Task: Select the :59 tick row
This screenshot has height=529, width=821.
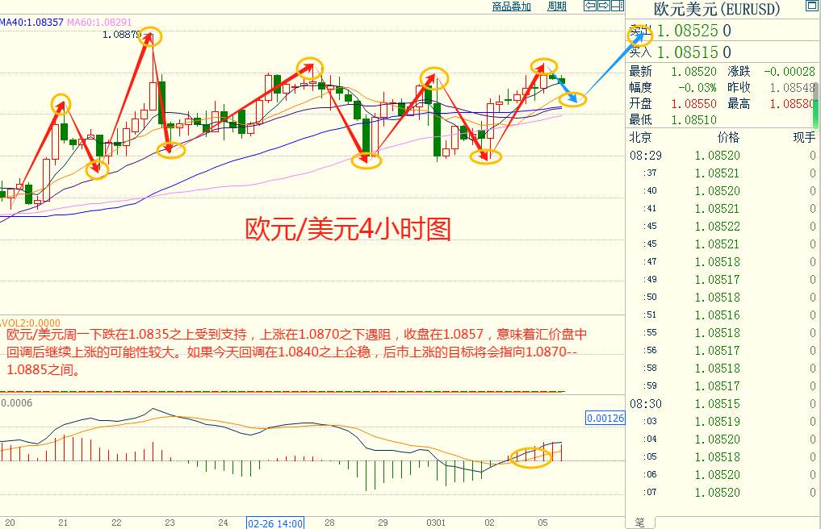Action: [x=723, y=386]
